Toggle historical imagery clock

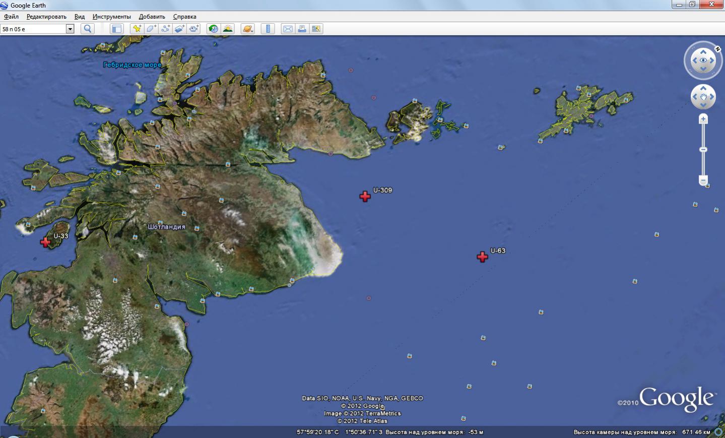tap(214, 29)
